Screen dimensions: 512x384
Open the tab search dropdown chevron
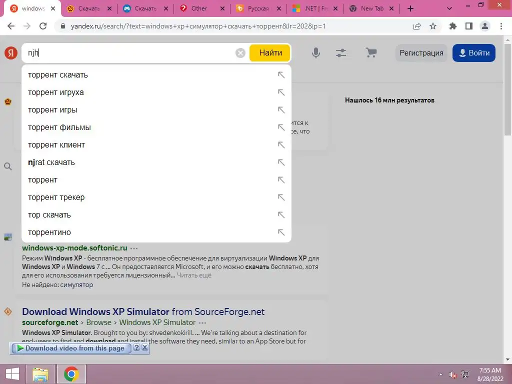(449, 8)
